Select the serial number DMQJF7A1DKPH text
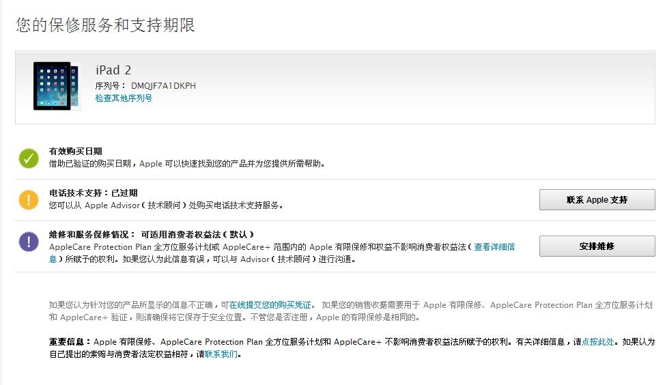This screenshot has height=385, width=665. coord(163,85)
